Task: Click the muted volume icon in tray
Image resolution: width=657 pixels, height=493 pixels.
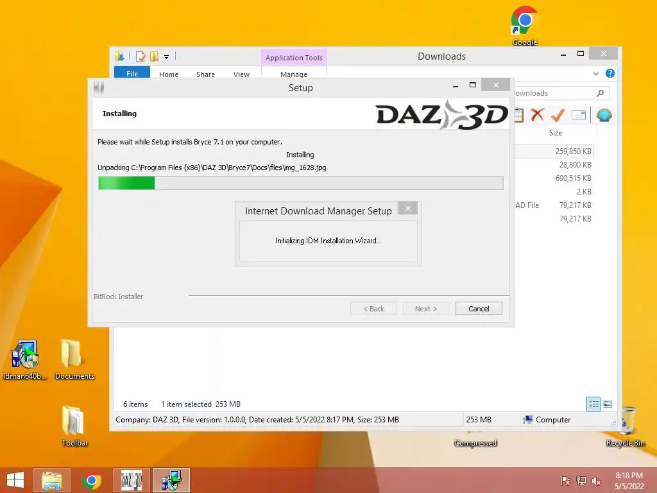Action: pos(596,480)
